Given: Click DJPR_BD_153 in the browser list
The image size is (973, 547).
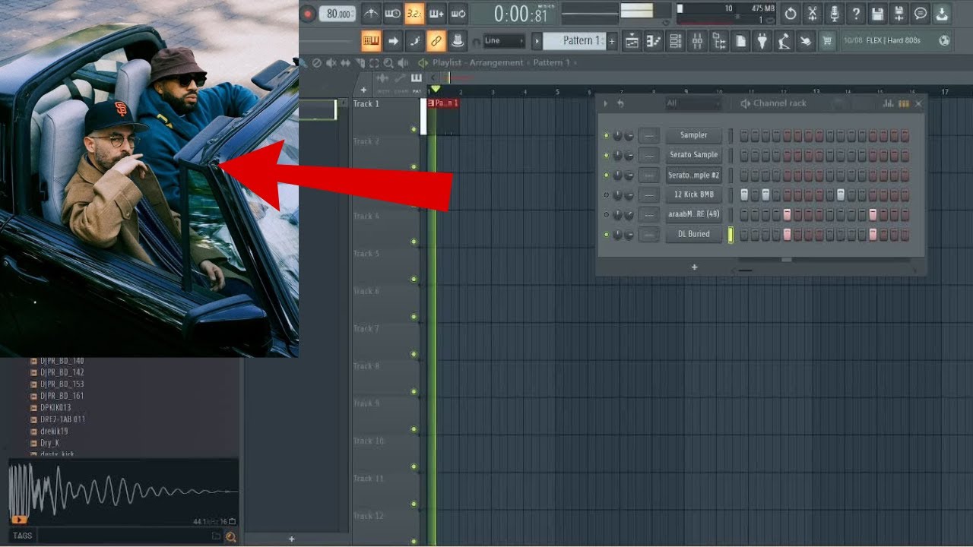Looking at the screenshot, I should pos(62,384).
